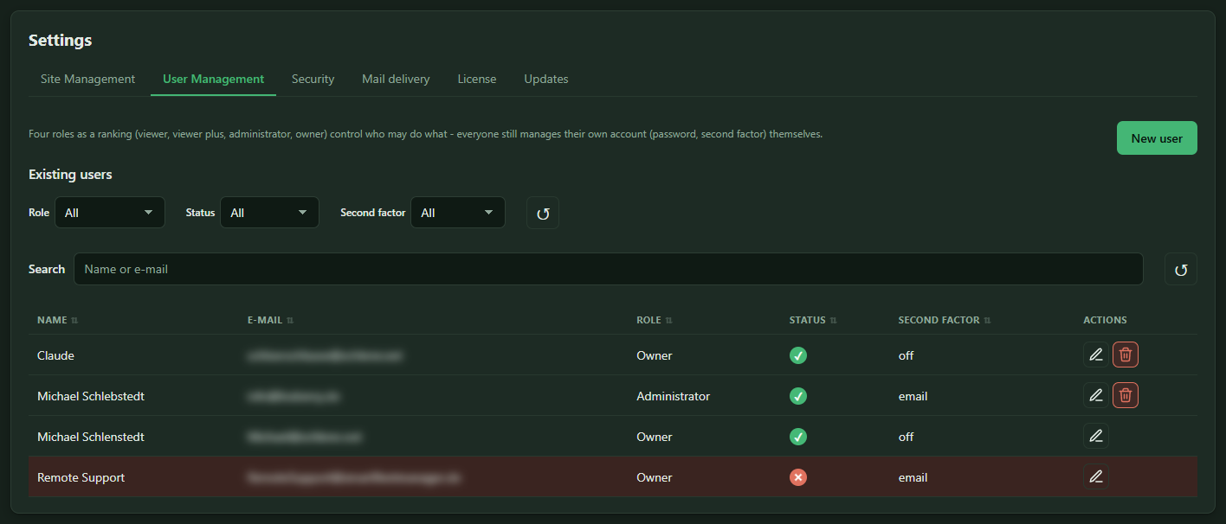Screen dimensions: 1226x524
Task: Open the Status filter dropdown
Action: pos(269,213)
